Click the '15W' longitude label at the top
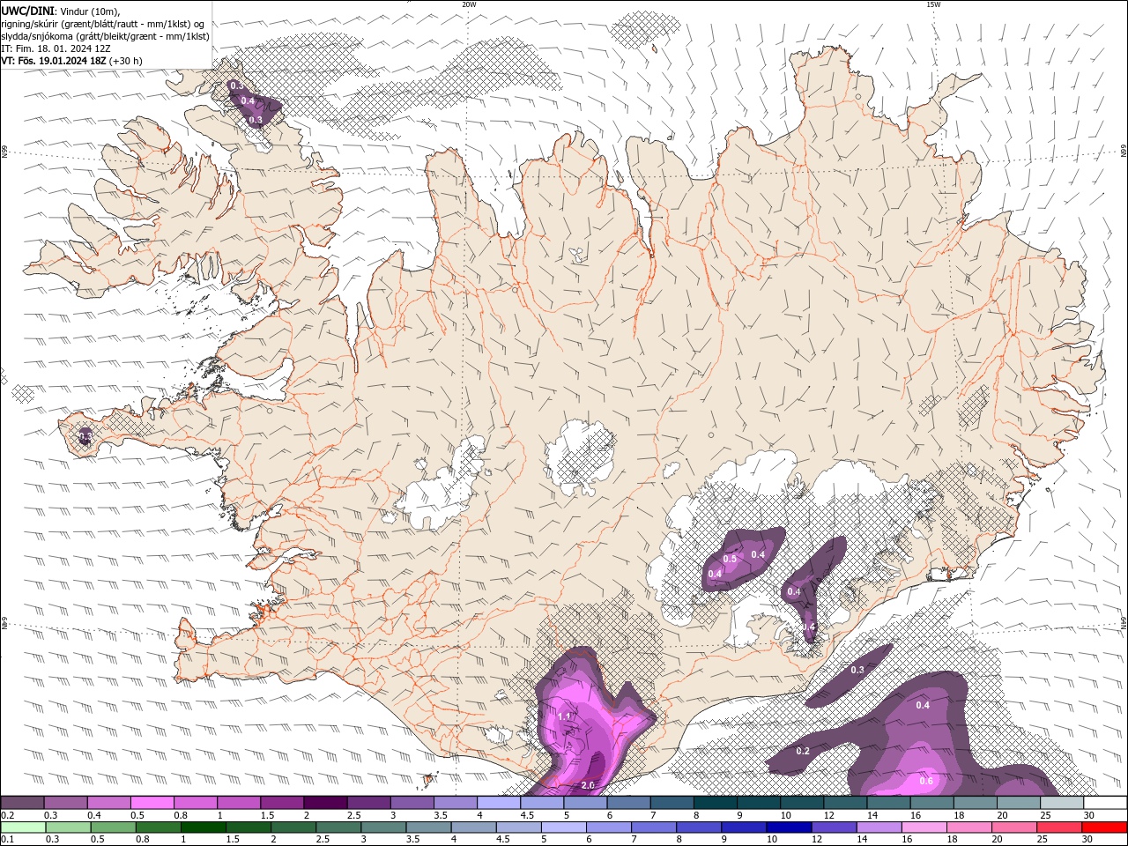The image size is (1128, 846). [x=933, y=4]
